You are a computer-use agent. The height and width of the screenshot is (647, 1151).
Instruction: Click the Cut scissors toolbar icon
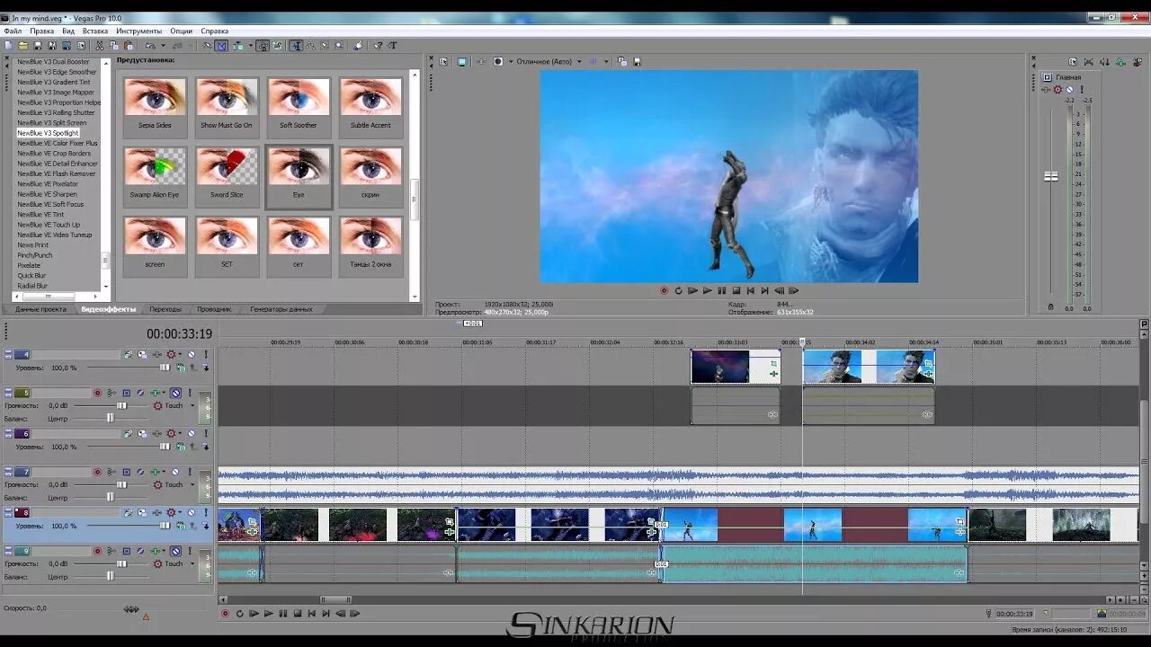[99, 45]
